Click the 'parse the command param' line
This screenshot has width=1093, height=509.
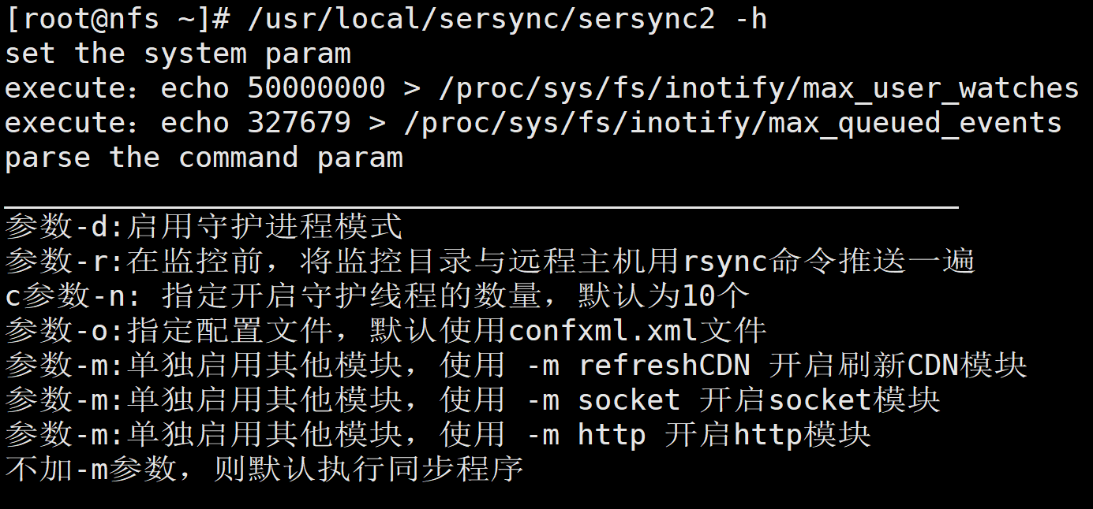pos(204,158)
